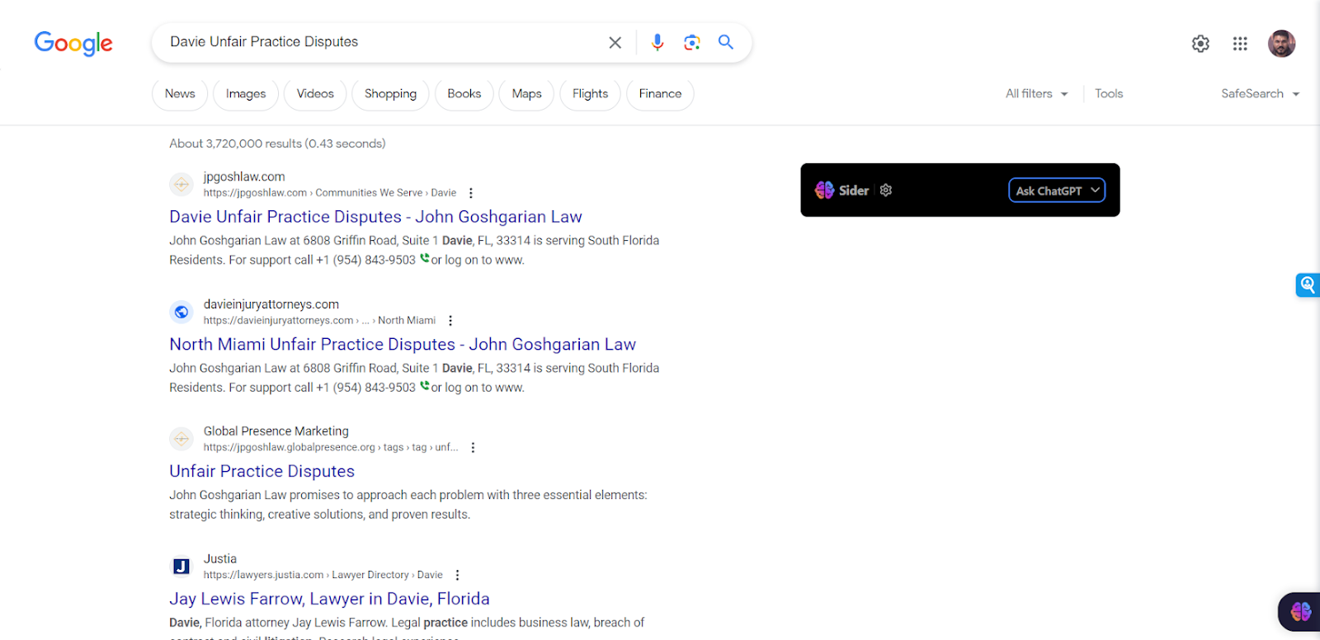Open options for the Justia result
The height and width of the screenshot is (640, 1320).
[x=458, y=576]
